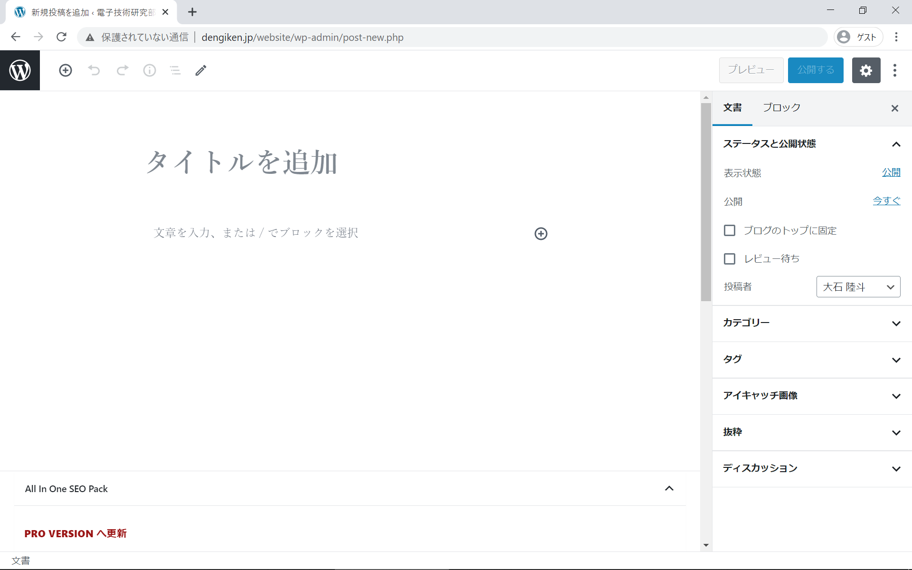Collapse ステータスと公開状態 panel
Screen dimensions: 912x570
tap(812, 144)
